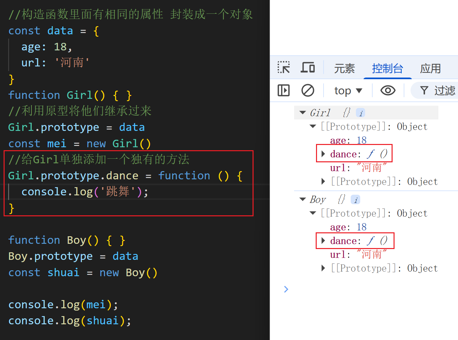This screenshot has width=458, height=340.
Task: Click code line 'function Girl() { }'
Action: click(x=70, y=95)
